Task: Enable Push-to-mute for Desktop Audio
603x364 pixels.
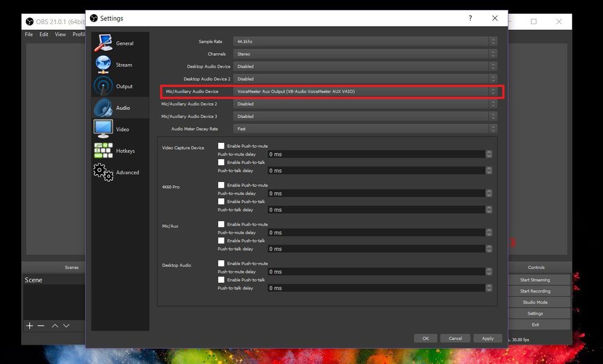Action: point(221,263)
